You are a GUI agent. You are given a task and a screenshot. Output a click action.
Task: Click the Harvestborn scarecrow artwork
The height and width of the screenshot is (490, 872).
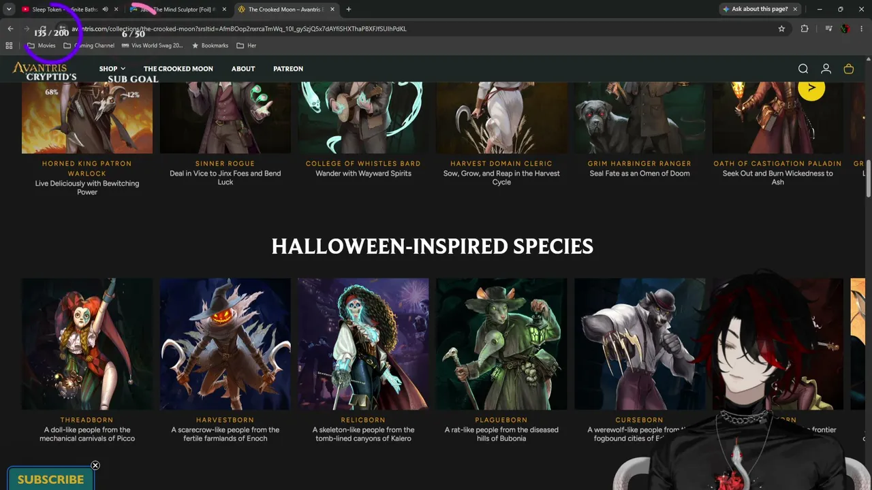click(225, 344)
